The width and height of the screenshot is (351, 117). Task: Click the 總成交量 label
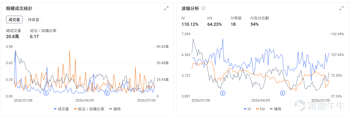[14, 31]
